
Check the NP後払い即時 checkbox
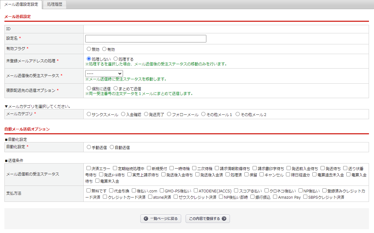click(x=221, y=197)
